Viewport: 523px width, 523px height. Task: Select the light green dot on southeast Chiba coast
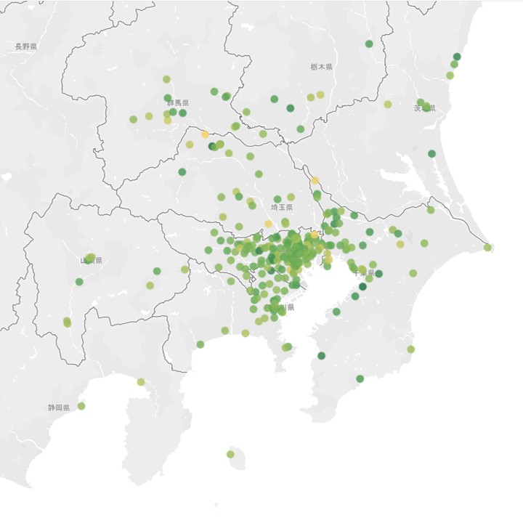click(x=410, y=349)
